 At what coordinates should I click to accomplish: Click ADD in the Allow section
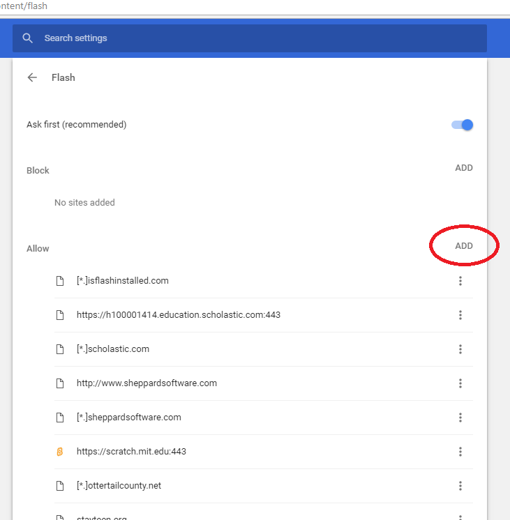pos(464,246)
